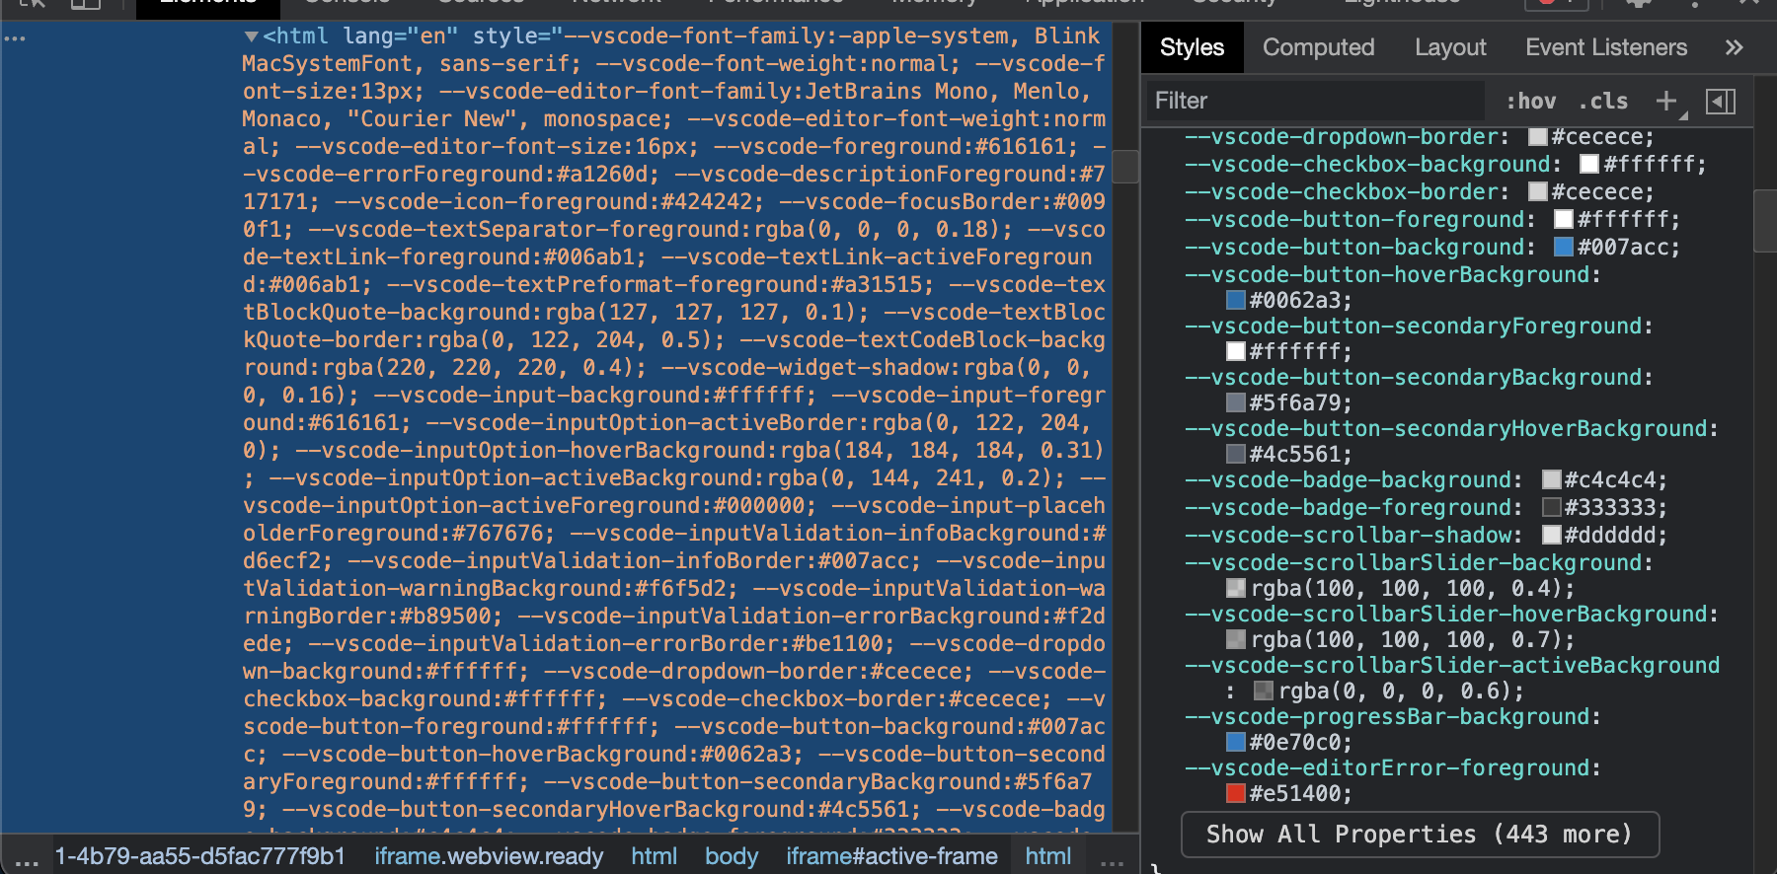Click the --vscode-button-secondaryHoverBackground property name
The height and width of the screenshot is (874, 1777).
(x=1446, y=429)
